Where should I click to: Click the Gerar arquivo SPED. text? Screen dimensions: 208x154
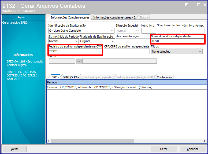[15, 23]
